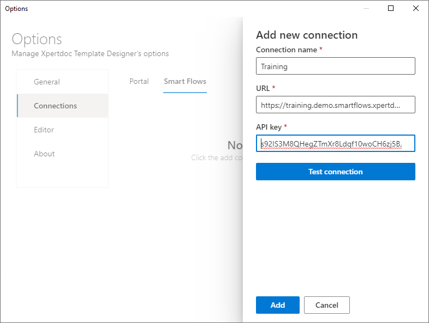
Task: Switch to the Portal tab
Action: (139, 81)
